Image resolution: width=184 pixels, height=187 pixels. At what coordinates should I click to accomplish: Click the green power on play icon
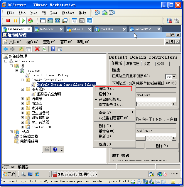23,21
